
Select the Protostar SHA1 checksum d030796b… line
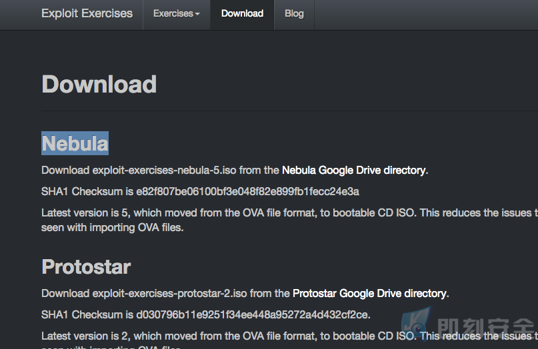click(205, 315)
